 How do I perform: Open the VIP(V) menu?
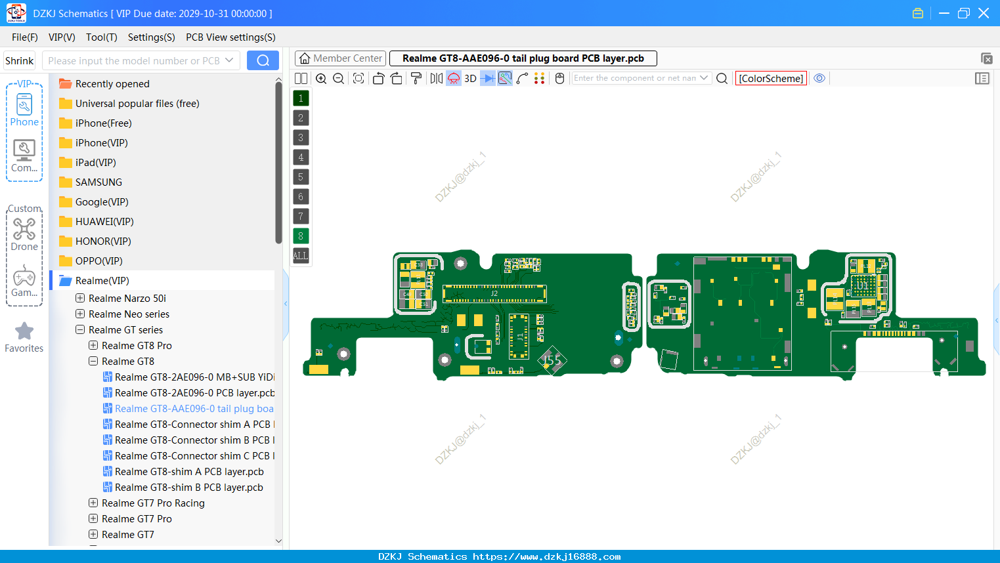pos(62,37)
